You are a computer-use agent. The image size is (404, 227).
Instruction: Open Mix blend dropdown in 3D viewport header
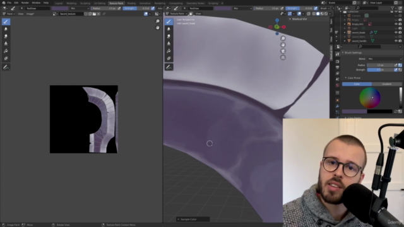click(242, 8)
